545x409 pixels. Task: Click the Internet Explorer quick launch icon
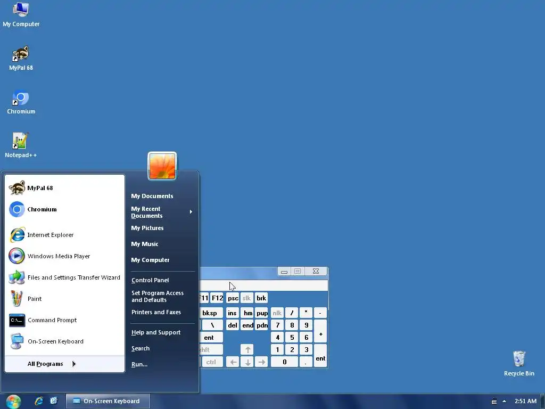(39, 401)
